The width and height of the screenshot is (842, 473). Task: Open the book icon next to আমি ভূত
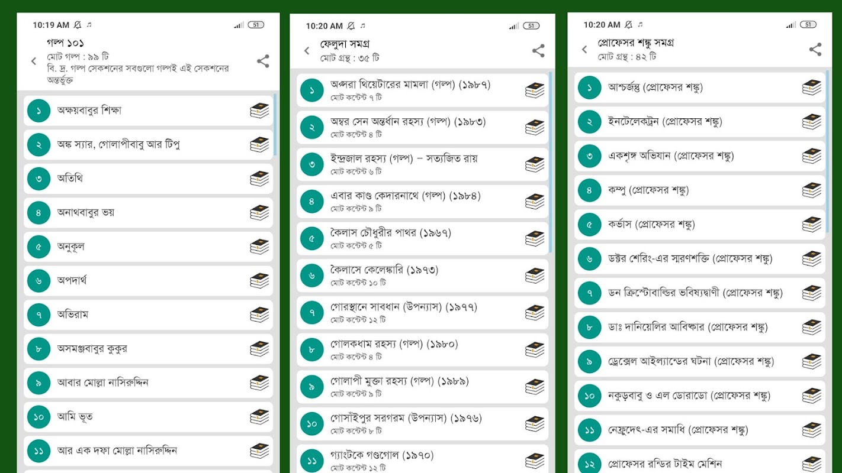[259, 417]
